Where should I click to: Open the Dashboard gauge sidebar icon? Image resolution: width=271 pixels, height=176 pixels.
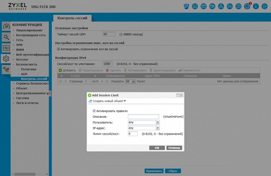6,26
